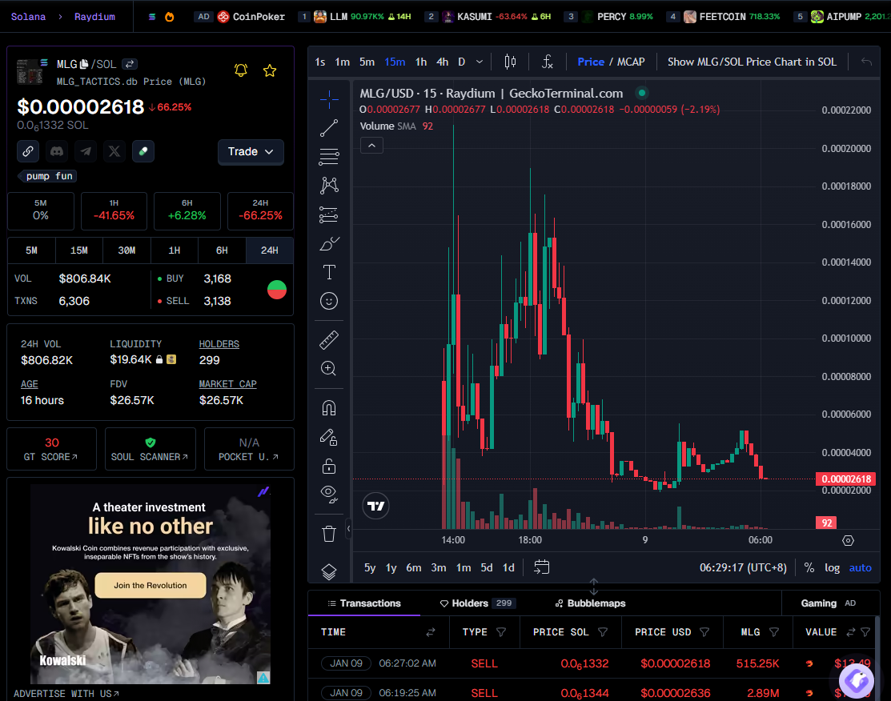Select the text annotation tool
The width and height of the screenshot is (891, 701).
[x=329, y=272]
